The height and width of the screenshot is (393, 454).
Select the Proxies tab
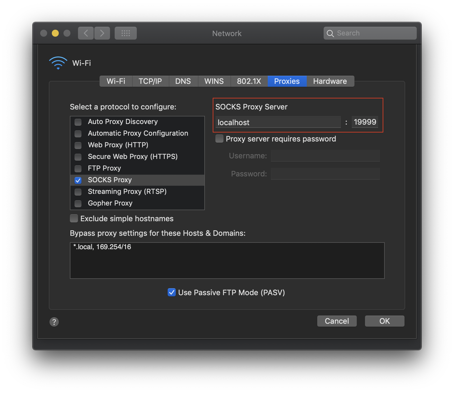click(287, 81)
